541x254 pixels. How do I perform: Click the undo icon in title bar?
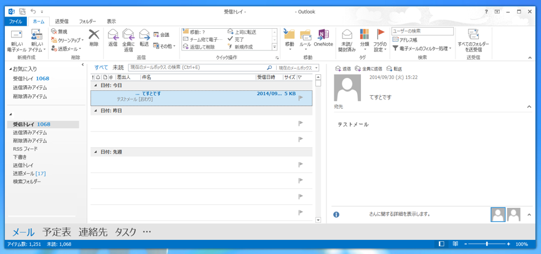33,12
